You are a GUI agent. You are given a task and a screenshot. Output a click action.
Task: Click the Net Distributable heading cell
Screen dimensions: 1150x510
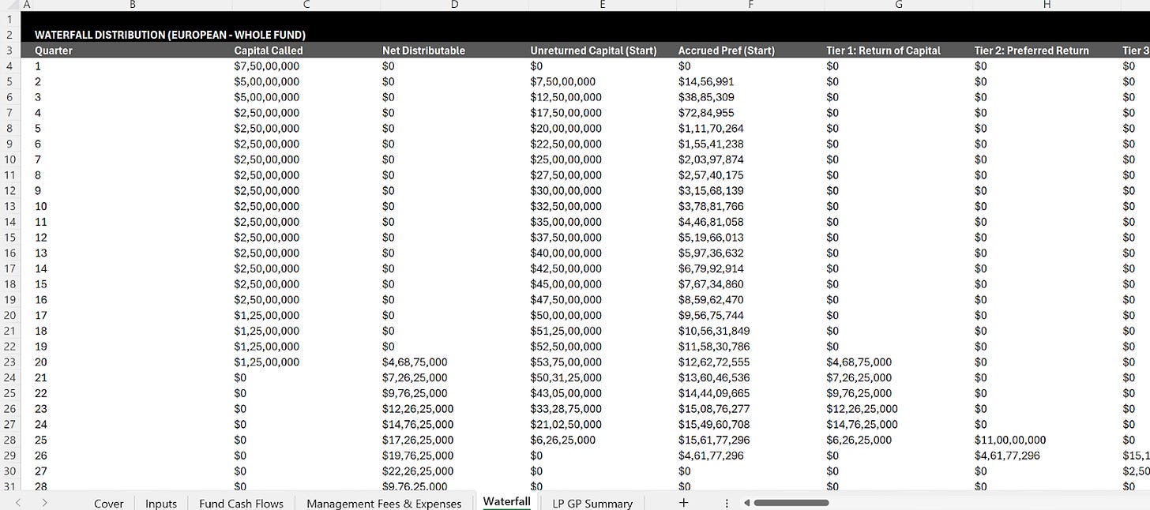(423, 51)
